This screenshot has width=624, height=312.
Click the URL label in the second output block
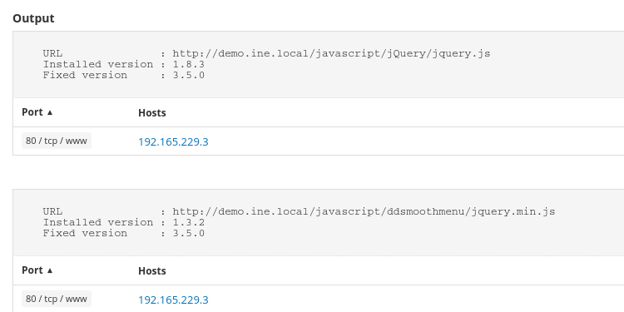(x=52, y=211)
